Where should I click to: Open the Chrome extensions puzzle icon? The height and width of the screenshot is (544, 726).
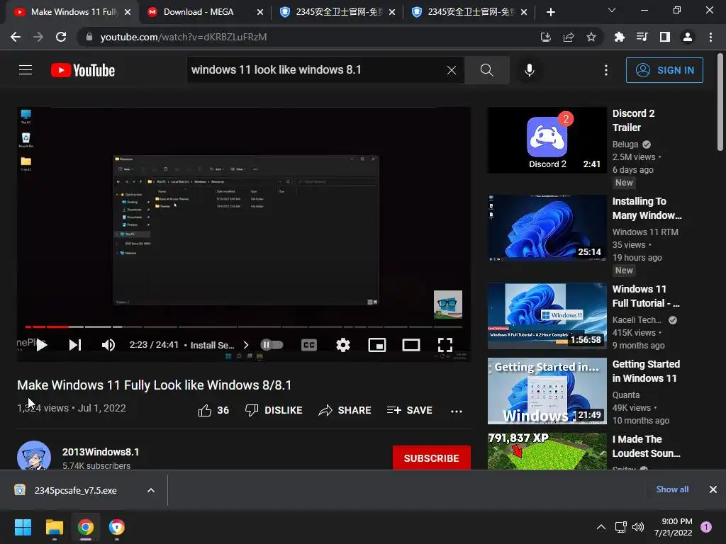619,37
